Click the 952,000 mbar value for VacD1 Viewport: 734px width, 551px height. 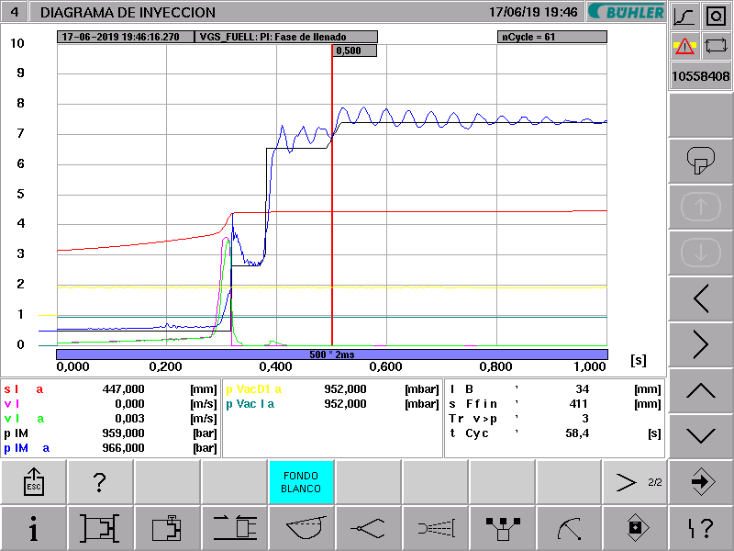tap(345, 388)
